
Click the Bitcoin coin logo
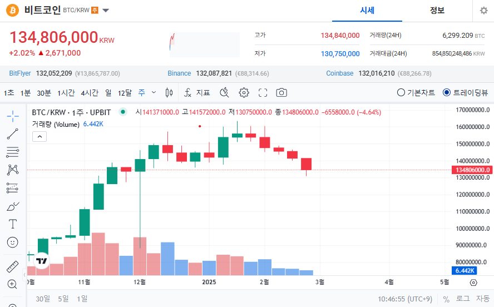point(13,11)
